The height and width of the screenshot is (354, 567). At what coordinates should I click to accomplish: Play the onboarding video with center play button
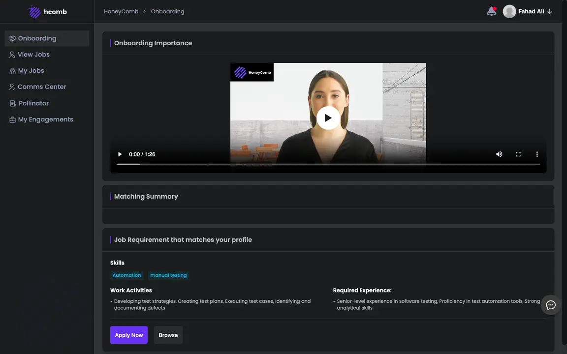328,118
